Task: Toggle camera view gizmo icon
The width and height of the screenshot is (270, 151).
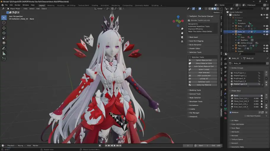Action: point(182,37)
